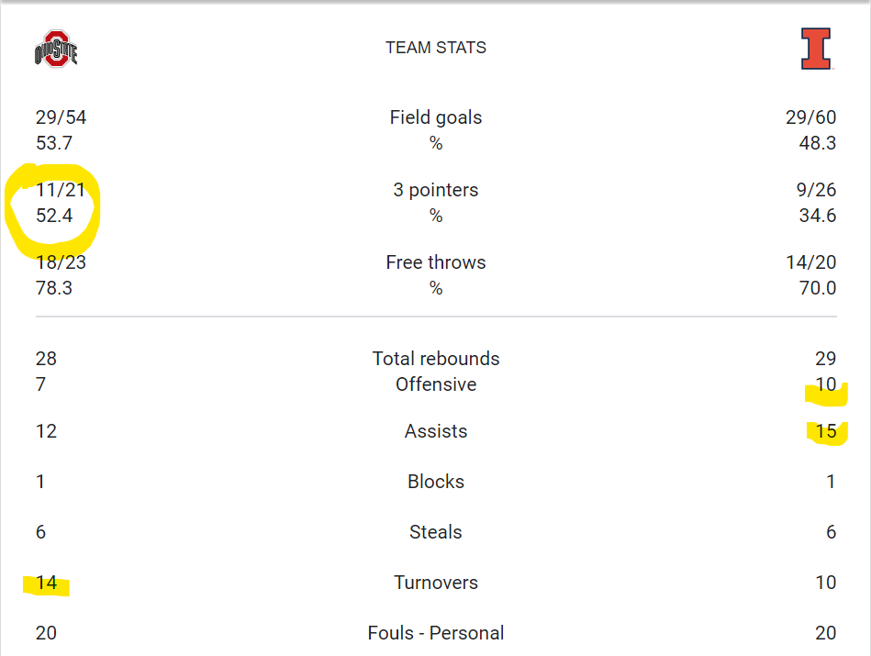Click Ohio State's 18/23 free throws value

coord(61,262)
